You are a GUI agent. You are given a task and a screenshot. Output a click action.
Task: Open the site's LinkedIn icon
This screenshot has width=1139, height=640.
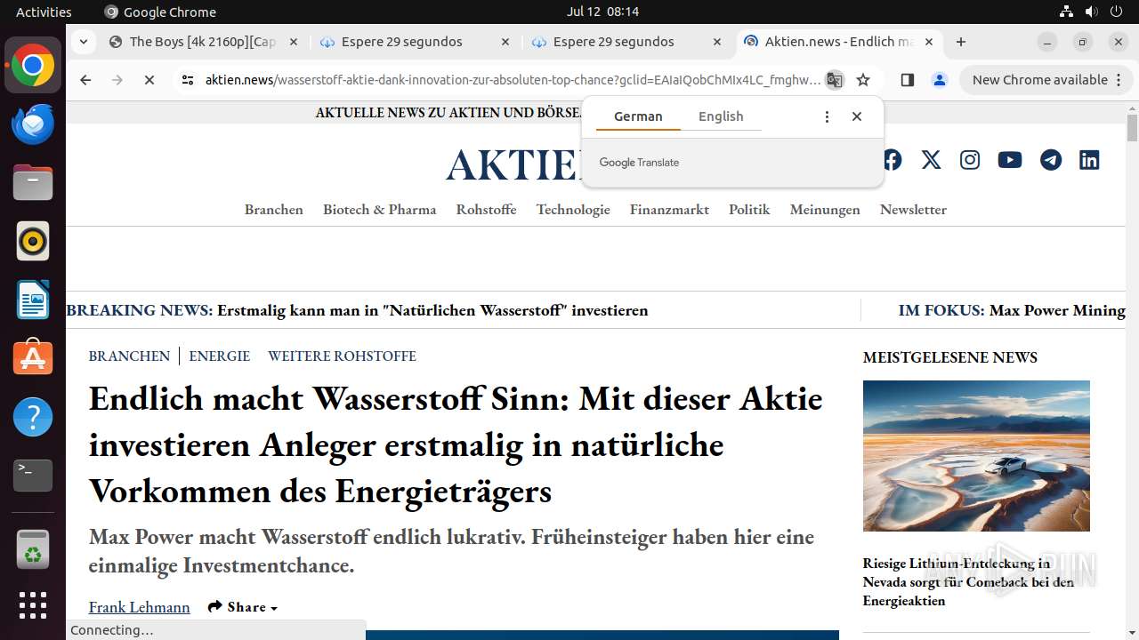coord(1089,160)
